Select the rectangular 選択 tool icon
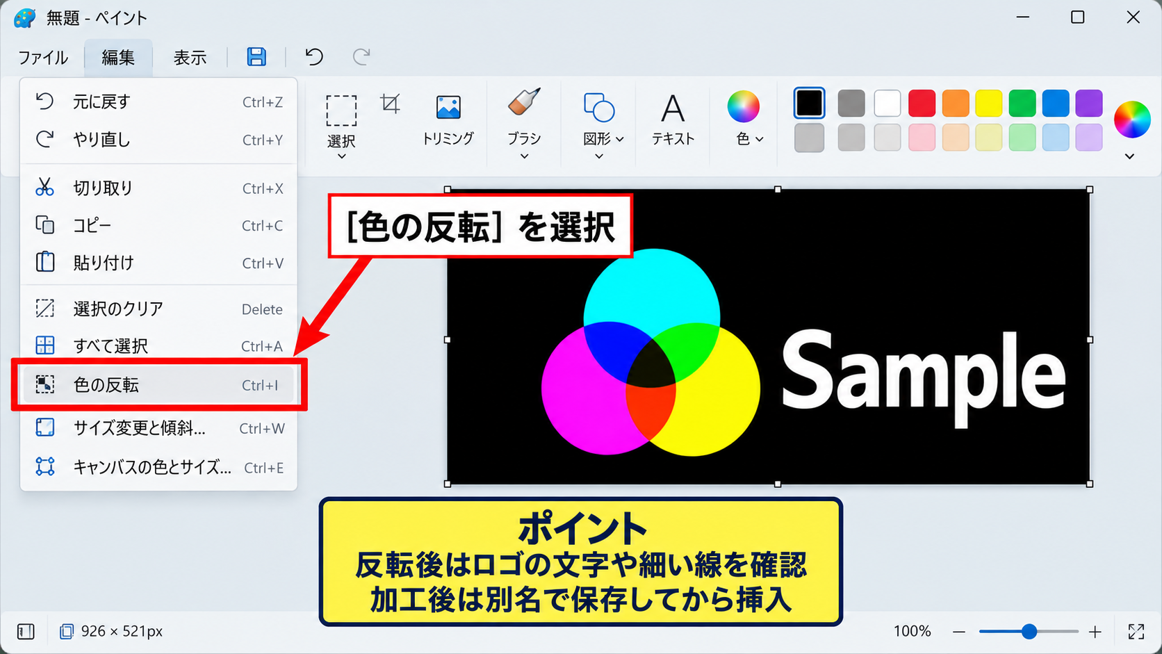The width and height of the screenshot is (1162, 654). [341, 111]
